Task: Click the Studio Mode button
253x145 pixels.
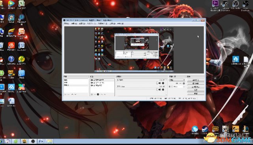Action: click(x=196, y=87)
